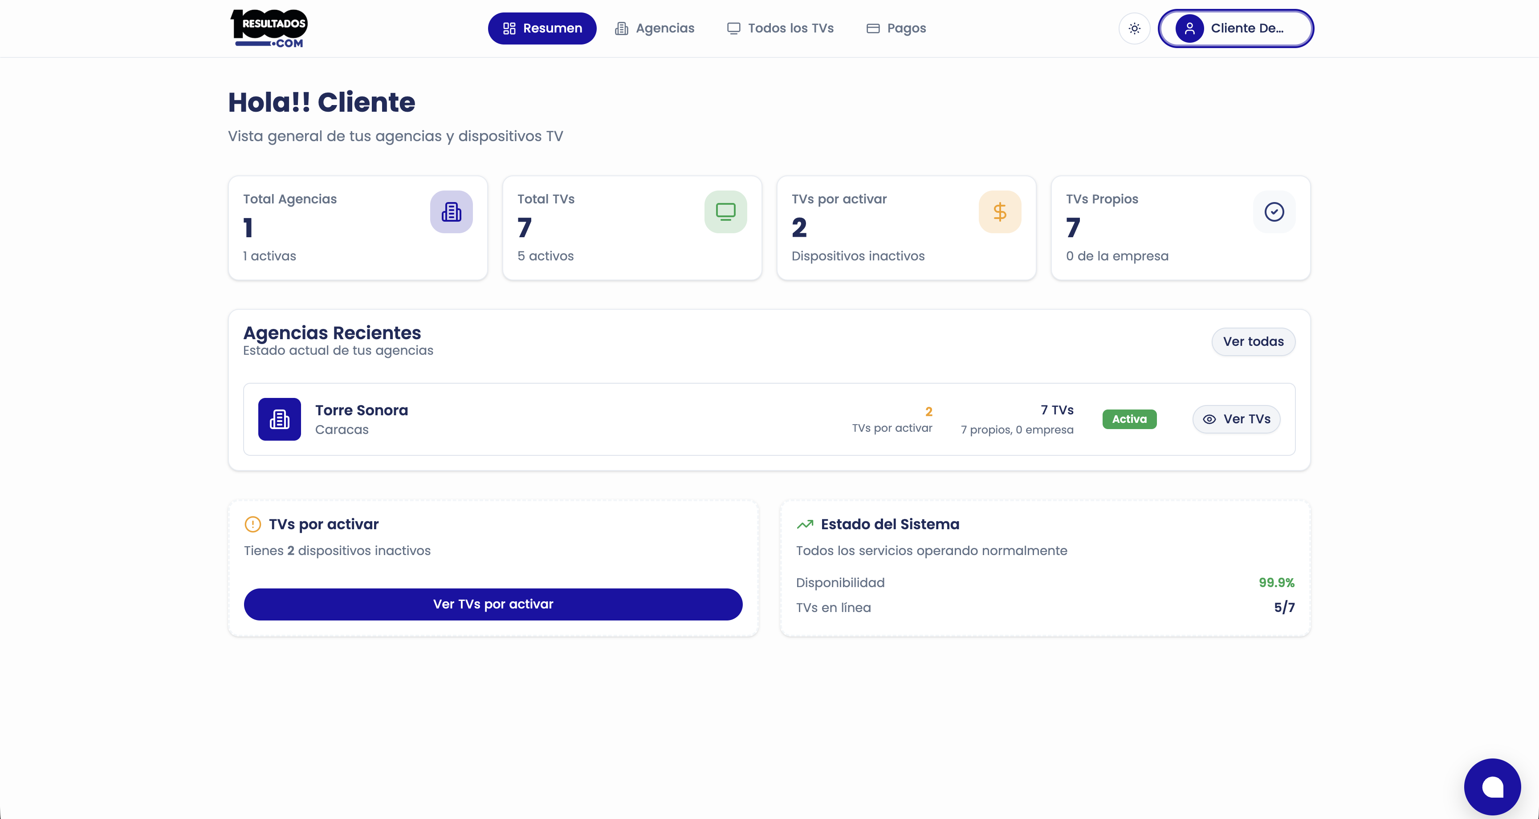The height and width of the screenshot is (819, 1539).
Task: Open the Todos los TVs tab
Action: [780, 28]
